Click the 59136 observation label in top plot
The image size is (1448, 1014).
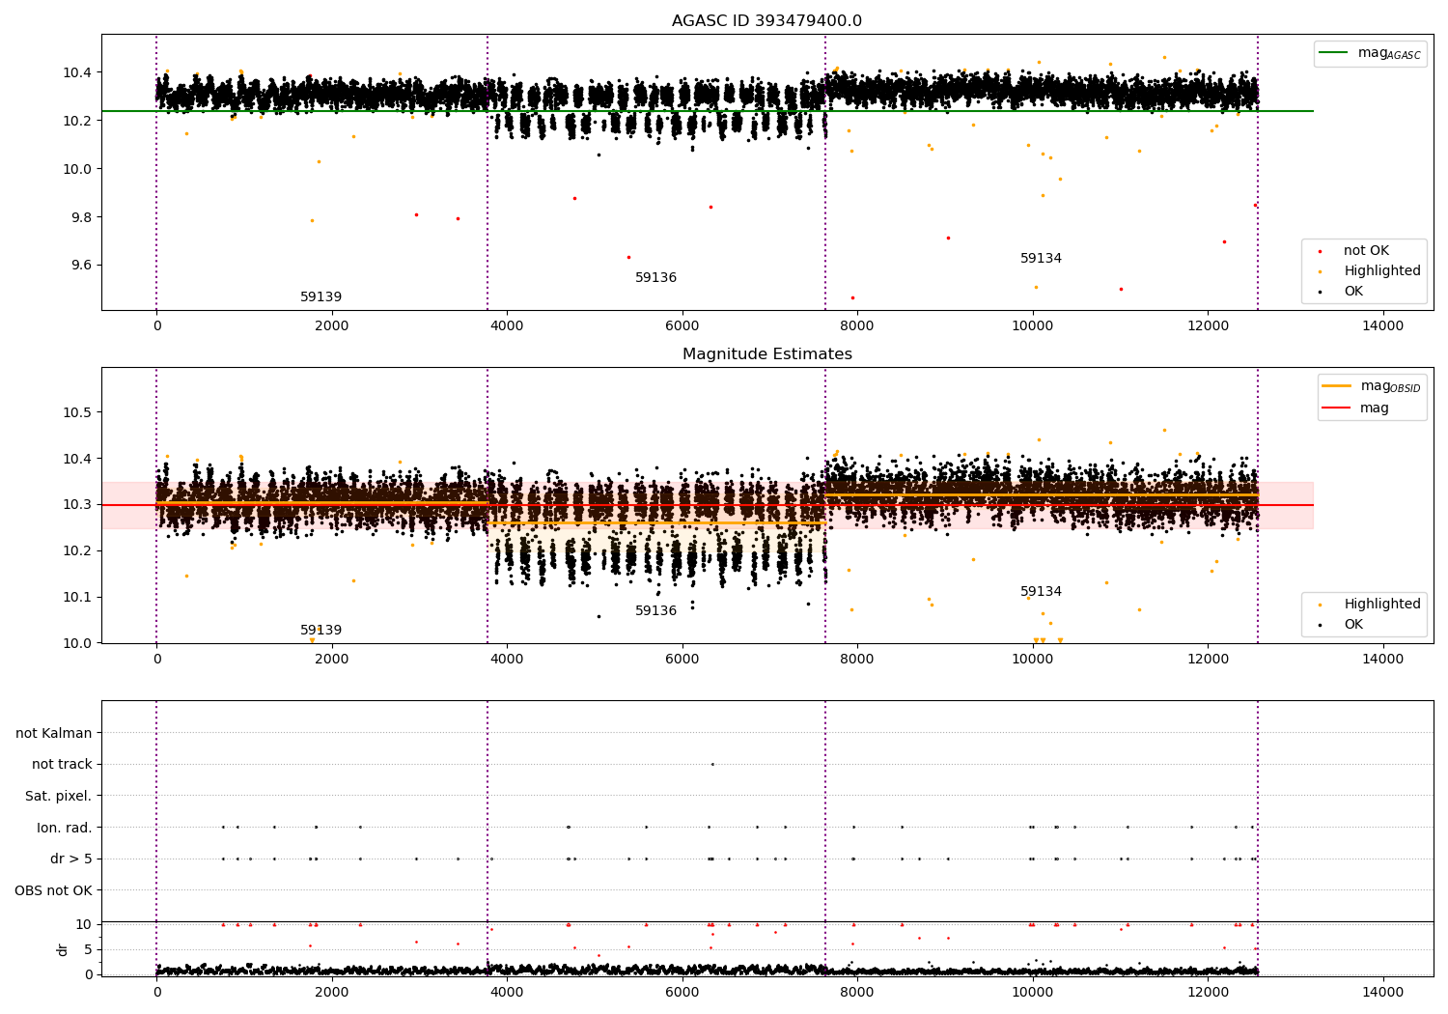[655, 278]
